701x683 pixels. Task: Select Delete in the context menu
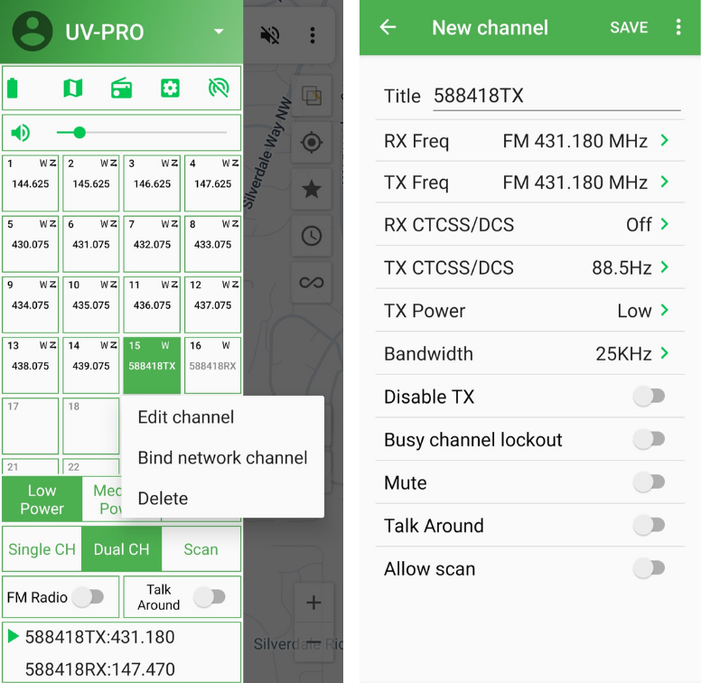[163, 499]
